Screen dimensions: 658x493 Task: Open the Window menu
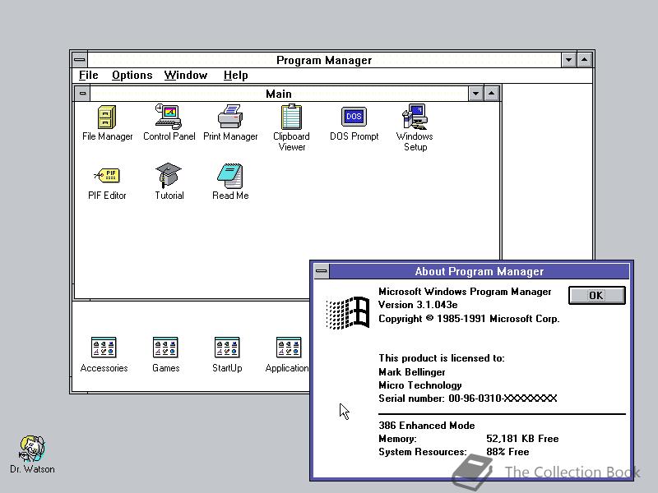186,75
